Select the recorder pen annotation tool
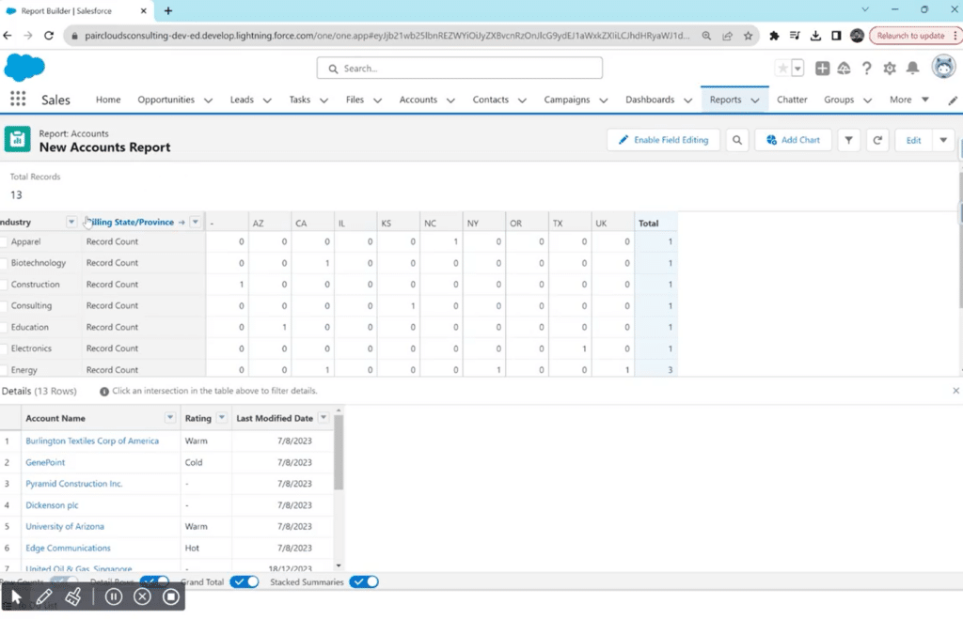 (44, 596)
